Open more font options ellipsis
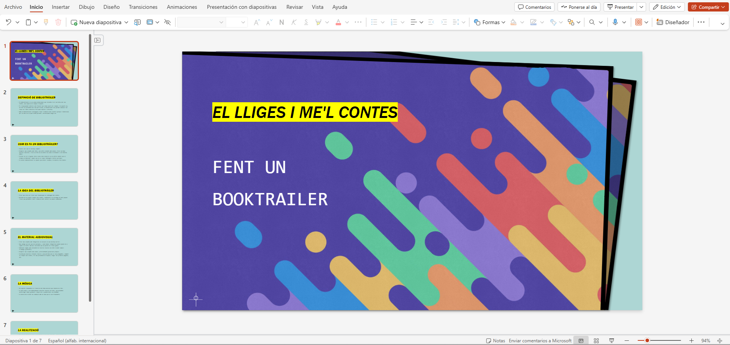 (358, 22)
